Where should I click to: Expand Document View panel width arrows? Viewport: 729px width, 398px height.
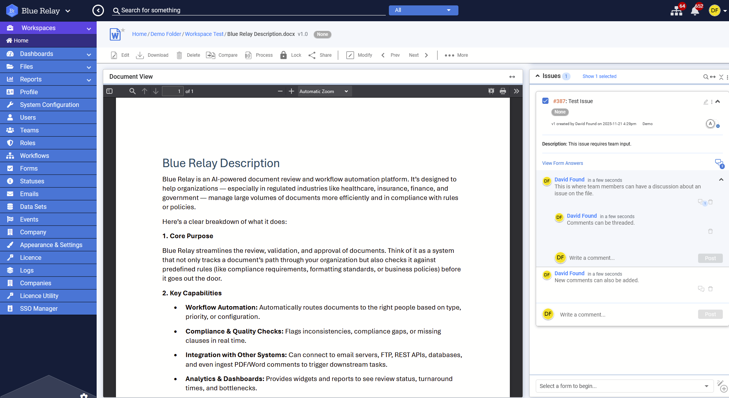tap(512, 77)
